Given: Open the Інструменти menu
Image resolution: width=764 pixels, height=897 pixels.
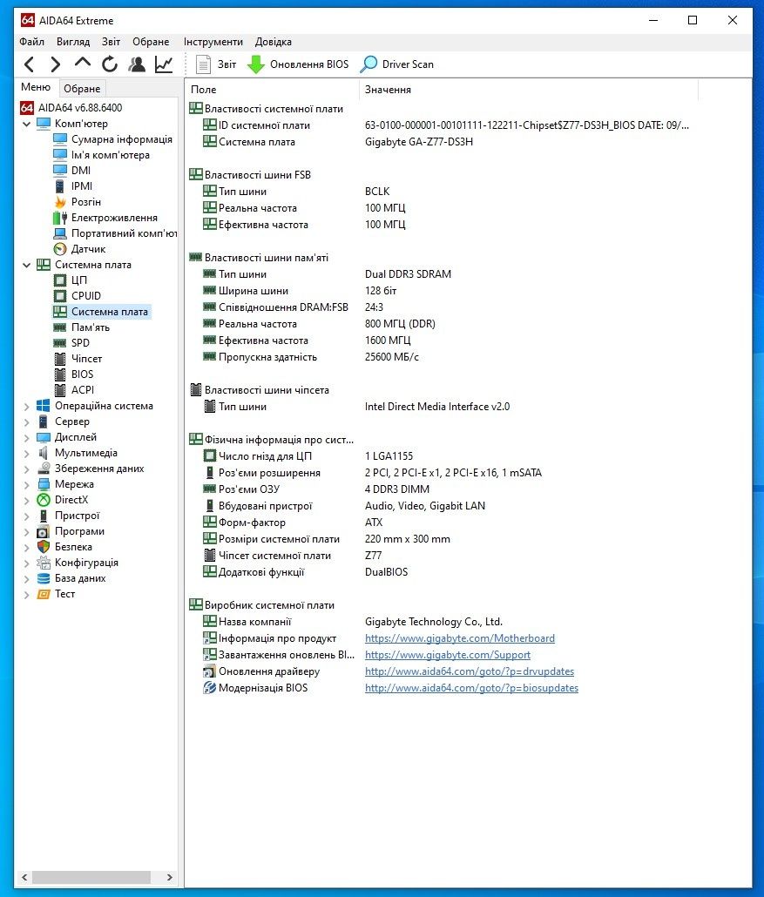Looking at the screenshot, I should coord(213,42).
